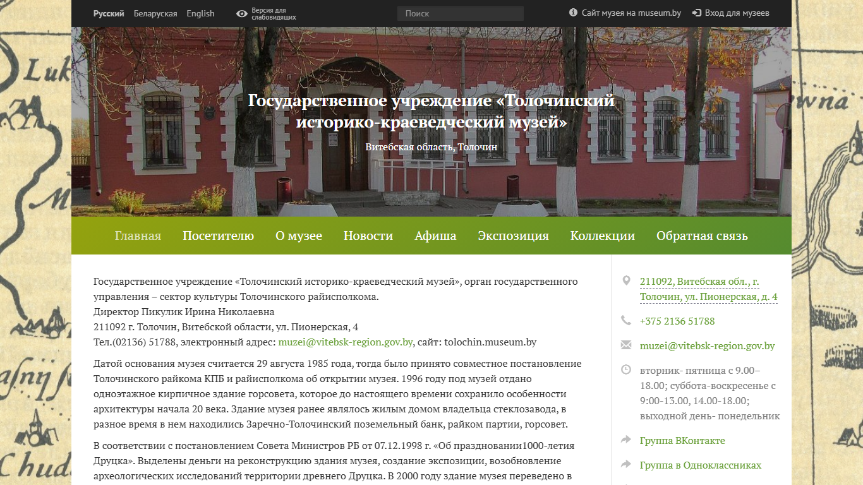Open Версия для слабовидящих mode

pos(274,14)
